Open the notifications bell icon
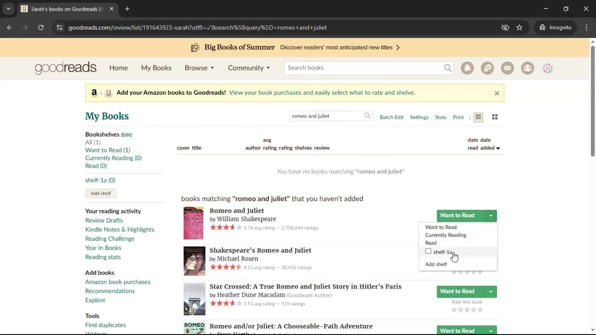The width and height of the screenshot is (596, 335). click(x=467, y=68)
